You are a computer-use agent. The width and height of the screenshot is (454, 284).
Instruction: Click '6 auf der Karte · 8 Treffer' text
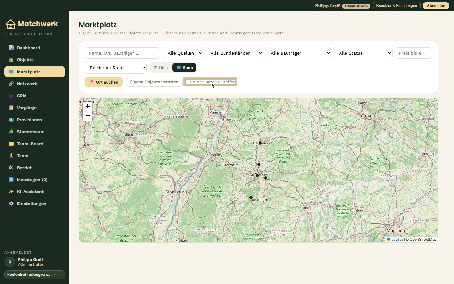(x=210, y=82)
